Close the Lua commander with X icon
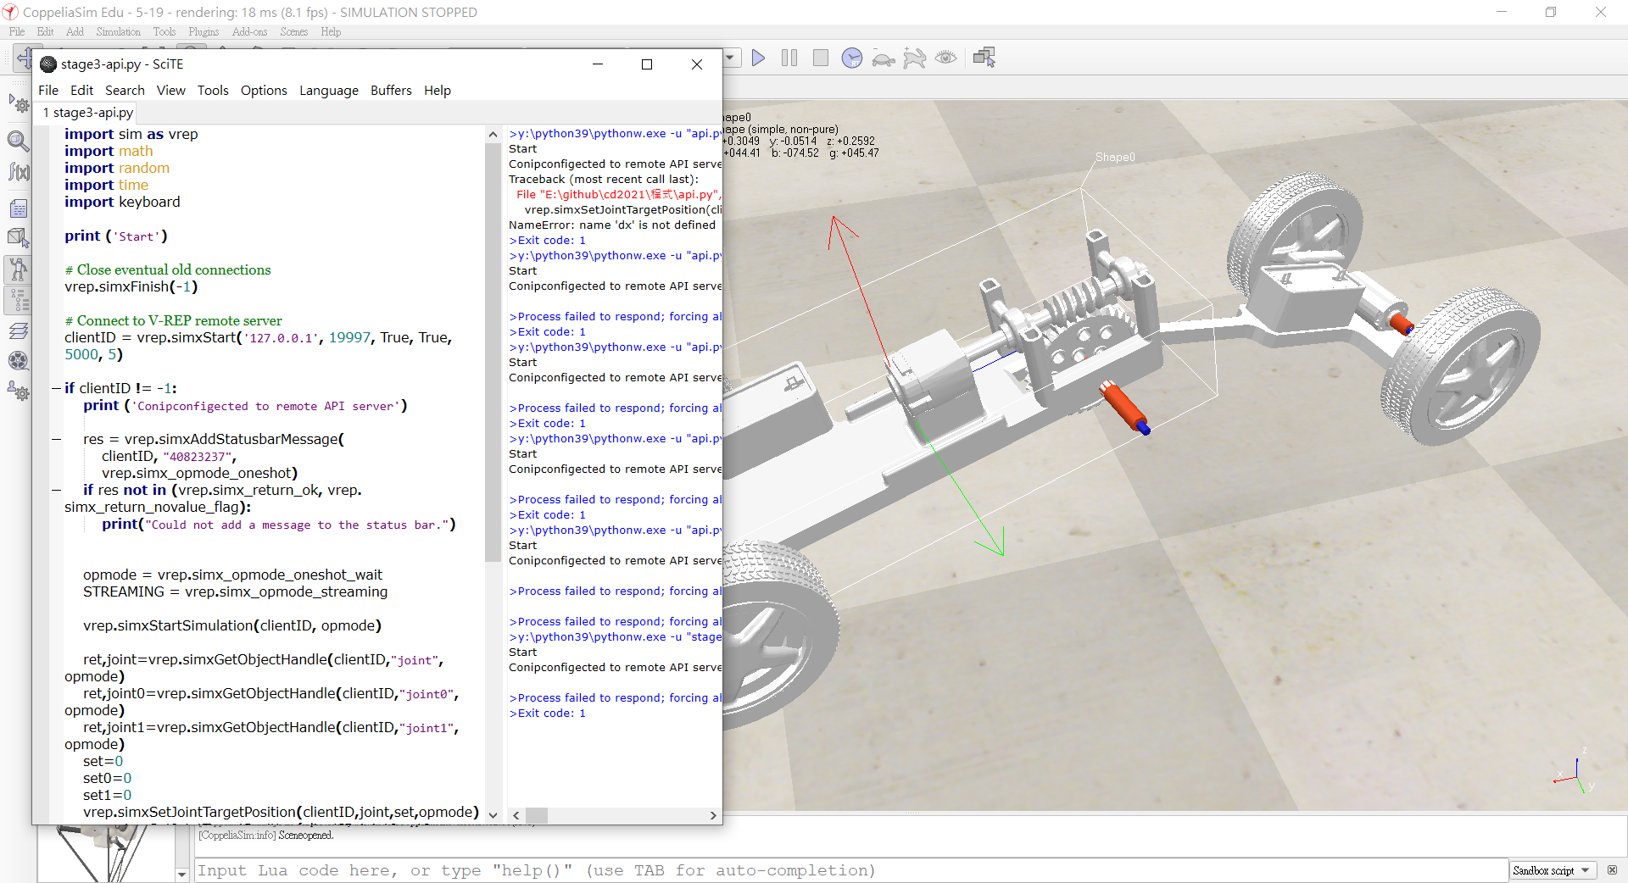This screenshot has width=1628, height=883. pyautogui.click(x=1612, y=870)
